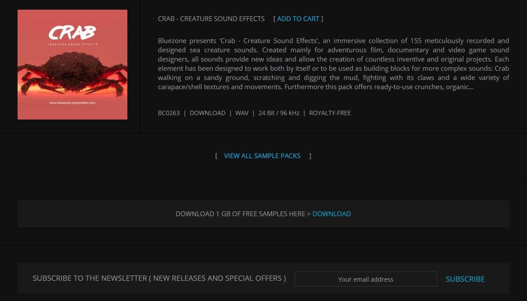This screenshot has width=527, height=301.
Task: Select the WAV format label
Action: 242,113
